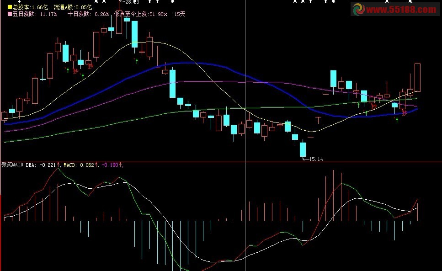Click the DEA: -0.221 value
This screenshot has height=271, width=442.
click(x=41, y=165)
